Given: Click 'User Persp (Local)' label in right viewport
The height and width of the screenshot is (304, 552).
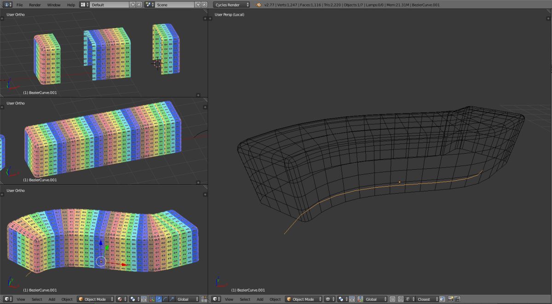Looking at the screenshot, I should tap(229, 15).
